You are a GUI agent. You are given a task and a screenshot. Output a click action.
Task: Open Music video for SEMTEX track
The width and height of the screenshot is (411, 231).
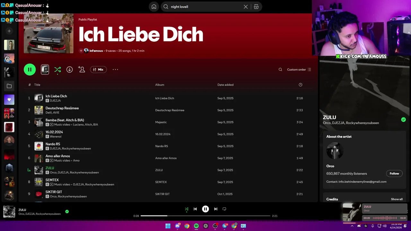point(60,184)
